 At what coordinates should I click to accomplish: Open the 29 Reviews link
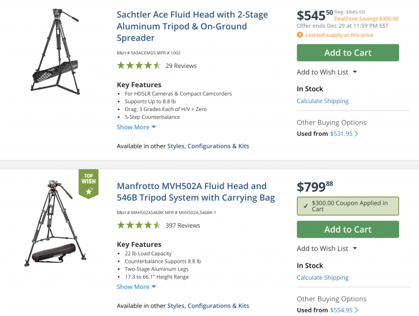[181, 66]
